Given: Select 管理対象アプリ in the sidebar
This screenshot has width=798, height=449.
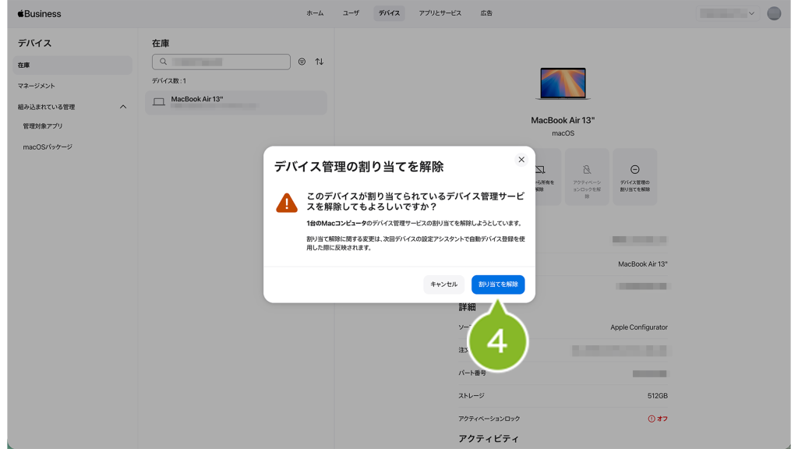Looking at the screenshot, I should (43, 126).
